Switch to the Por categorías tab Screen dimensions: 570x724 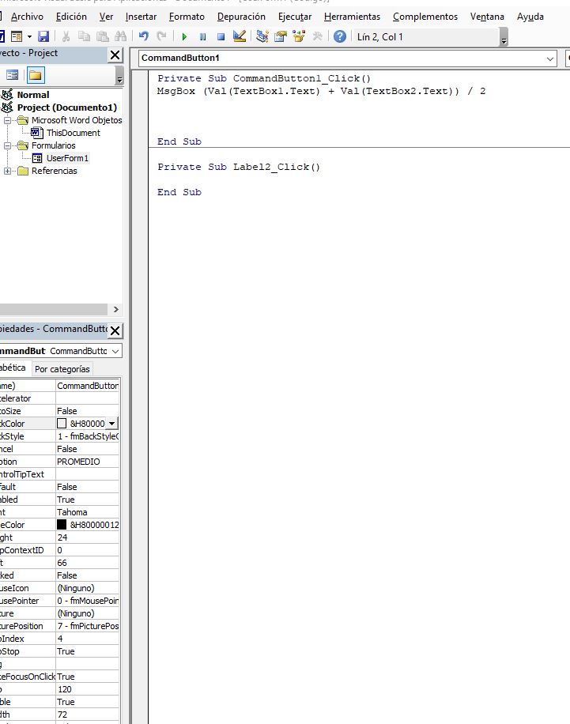click(63, 369)
